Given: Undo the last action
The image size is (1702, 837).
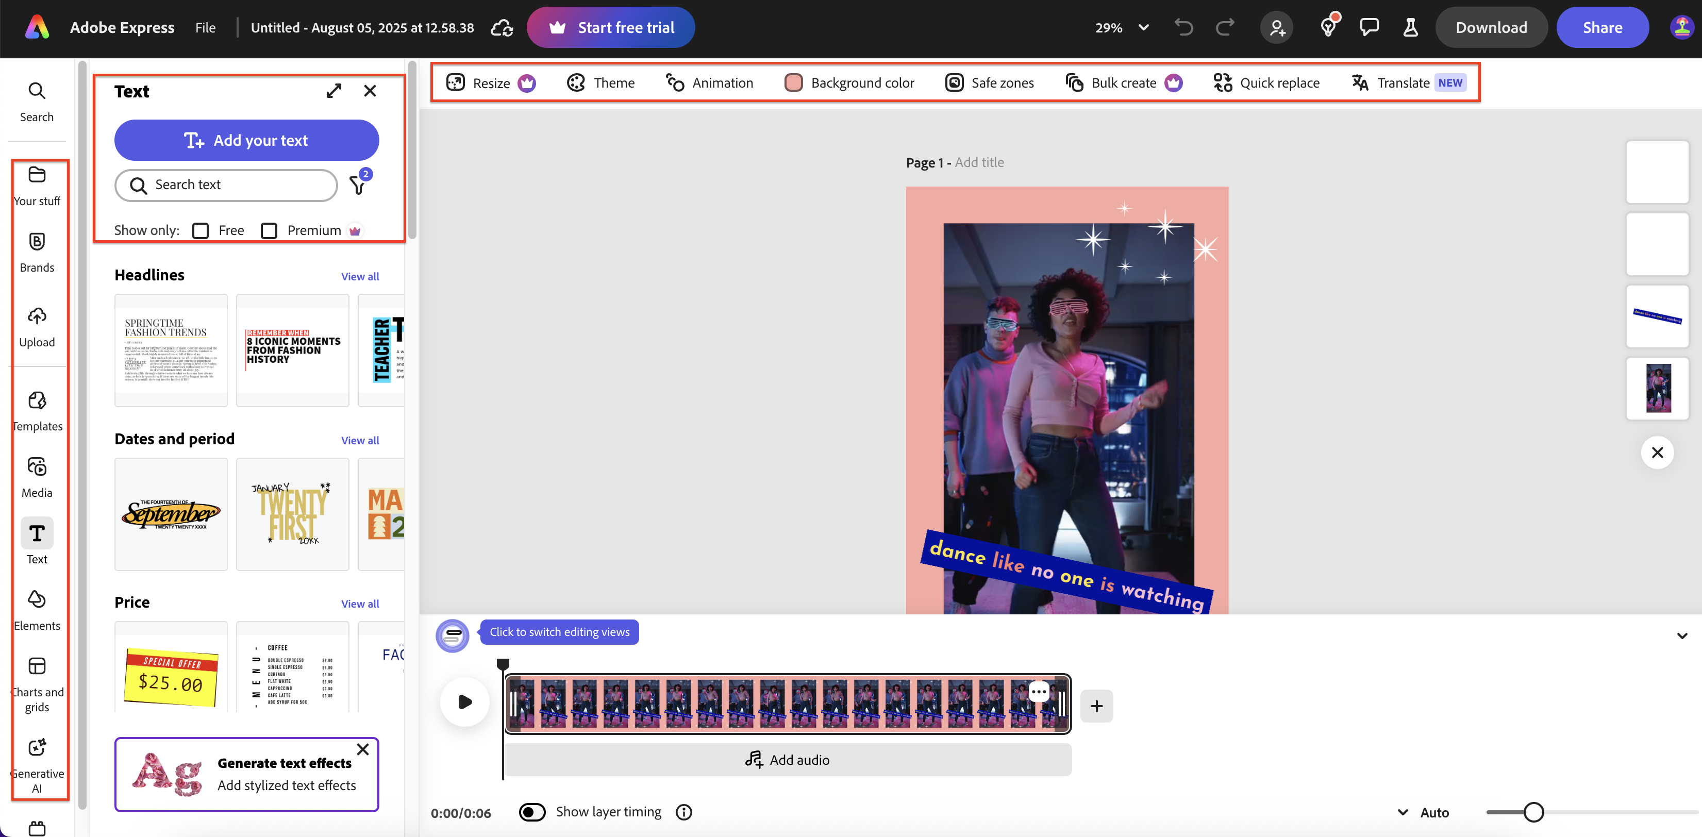Looking at the screenshot, I should (x=1183, y=28).
